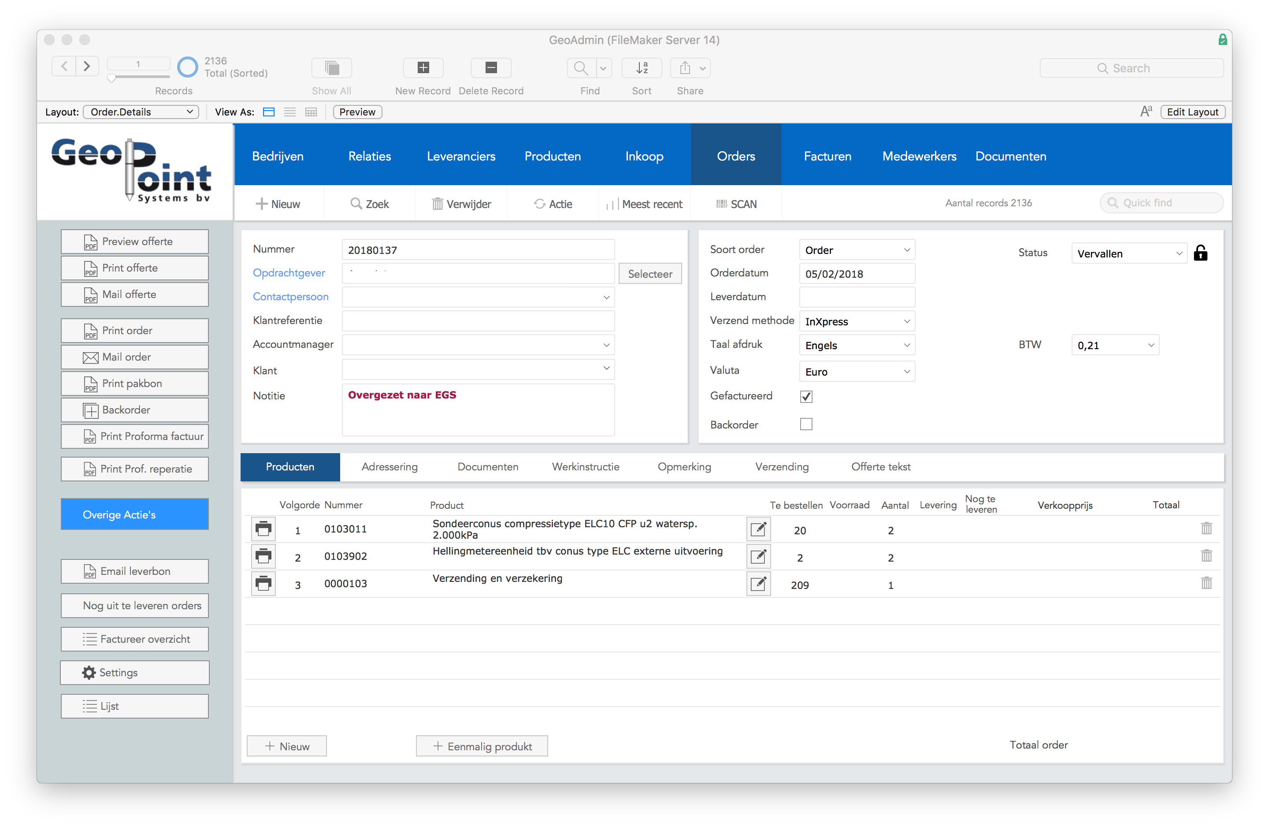This screenshot has width=1269, height=827.
Task: Click the Leverdatum date field
Action: point(857,298)
